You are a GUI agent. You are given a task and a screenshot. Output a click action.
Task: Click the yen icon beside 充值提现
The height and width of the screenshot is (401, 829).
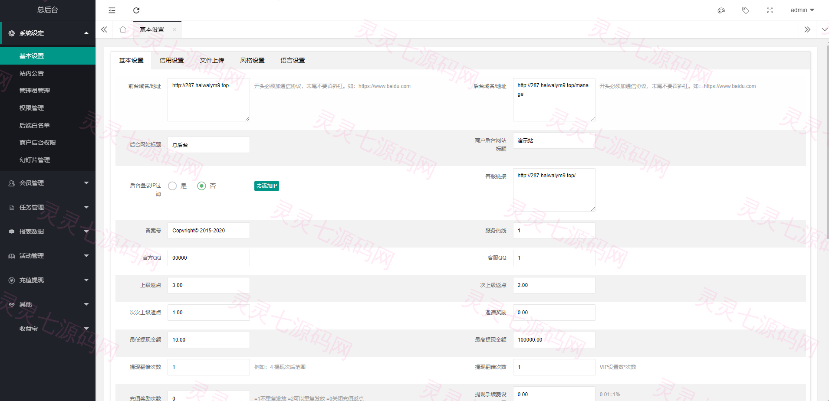(x=12, y=280)
